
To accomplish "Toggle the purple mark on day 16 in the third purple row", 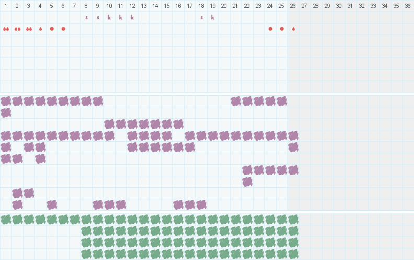I will tap(178, 124).
